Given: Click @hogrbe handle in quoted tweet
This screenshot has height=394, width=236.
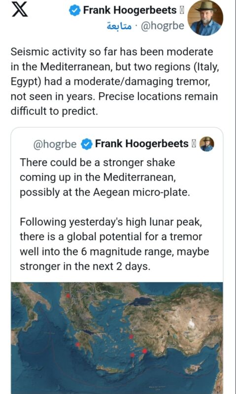Looking at the screenshot, I should tap(55, 144).
